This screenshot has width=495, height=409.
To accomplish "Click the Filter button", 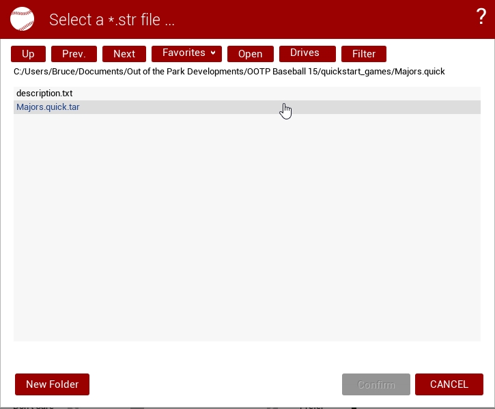I will (364, 54).
